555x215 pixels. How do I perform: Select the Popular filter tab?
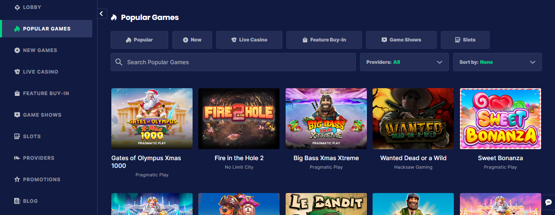pyautogui.click(x=139, y=40)
